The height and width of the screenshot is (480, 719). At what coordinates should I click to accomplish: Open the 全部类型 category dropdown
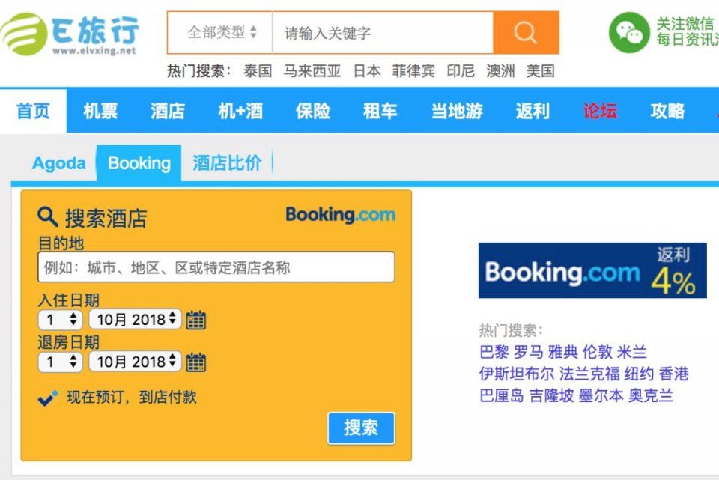click(x=220, y=32)
